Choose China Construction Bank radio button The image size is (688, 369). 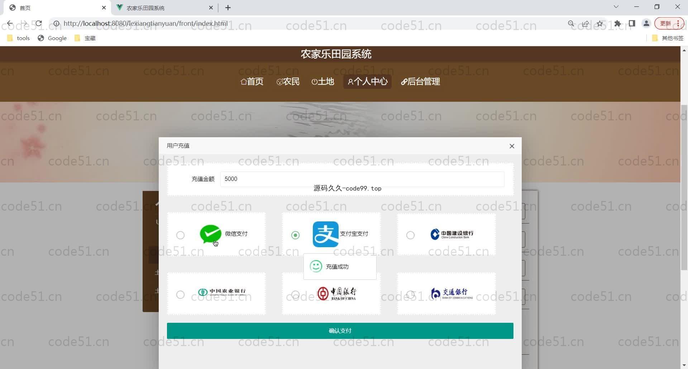pos(410,235)
